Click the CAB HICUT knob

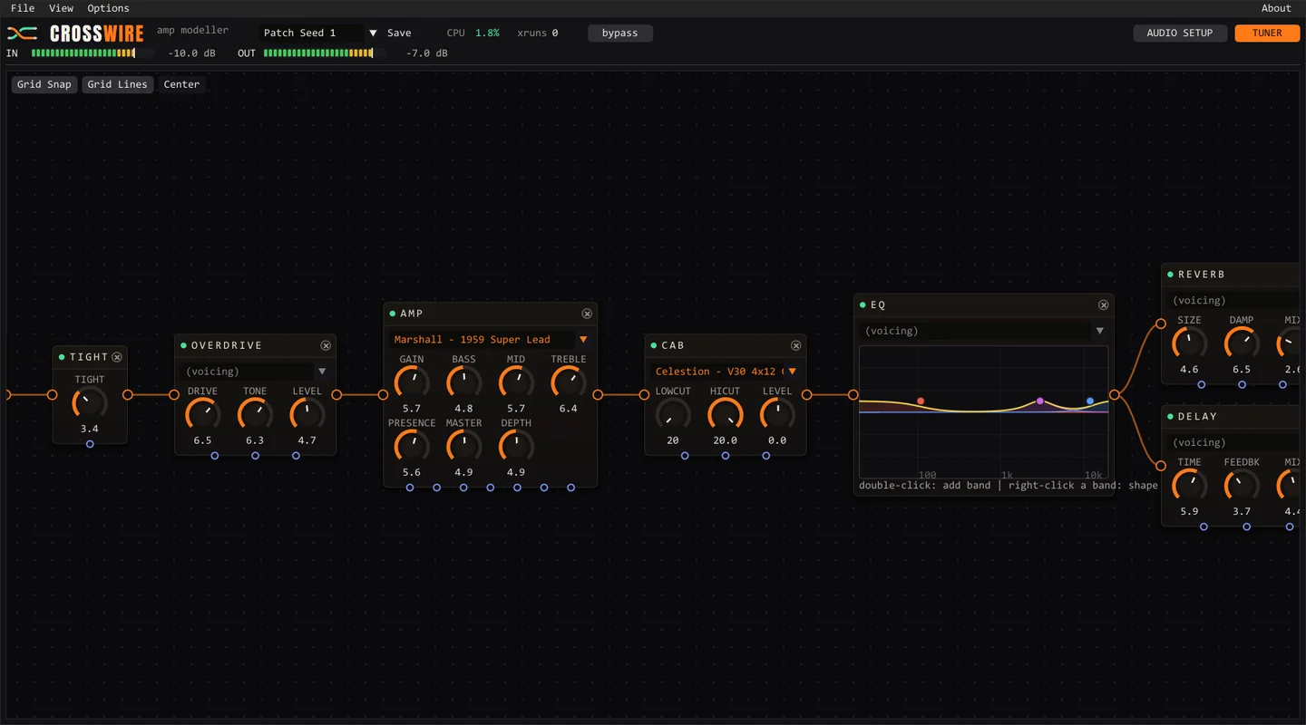pos(725,415)
